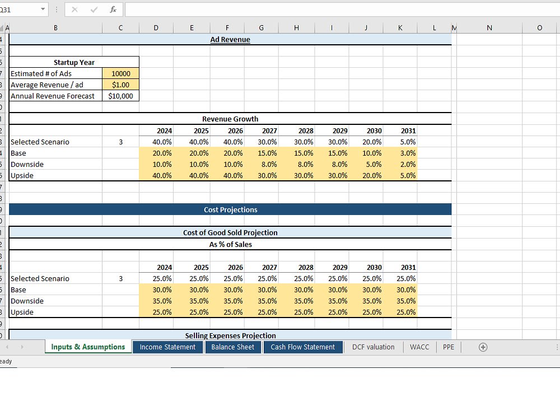Select the yellow Estimated # of Ads cell
560x420 pixels.
[x=120, y=73]
